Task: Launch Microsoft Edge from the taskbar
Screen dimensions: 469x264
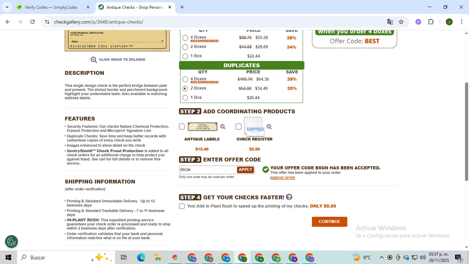Action: click(x=141, y=257)
